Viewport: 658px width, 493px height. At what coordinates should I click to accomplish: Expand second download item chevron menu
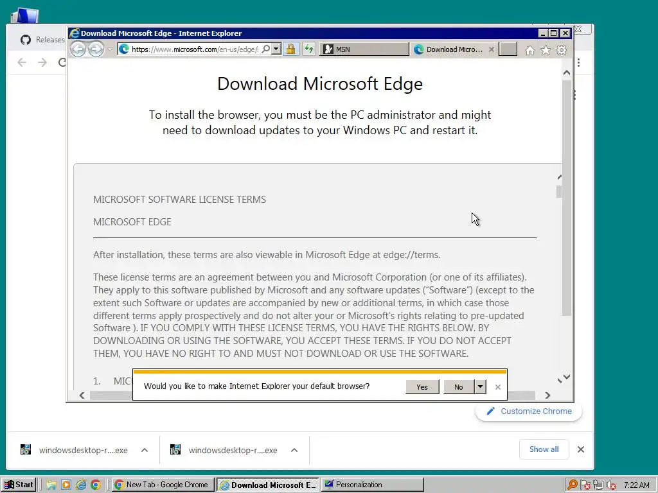click(x=294, y=450)
